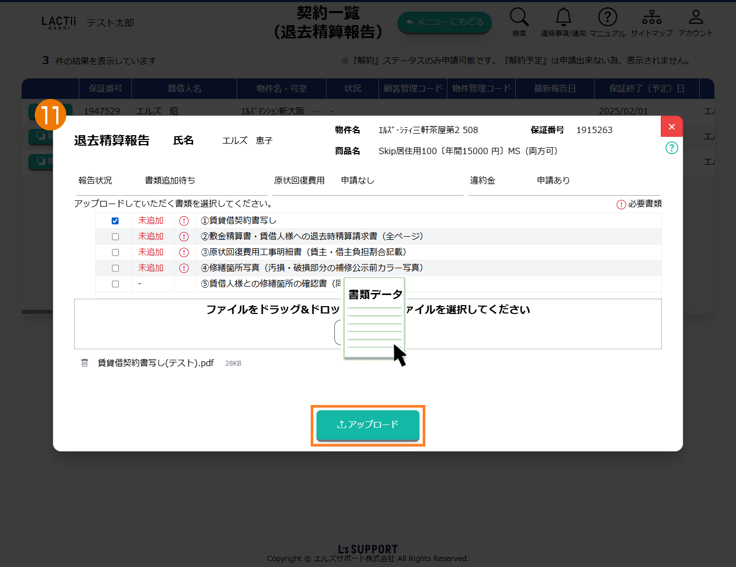The image size is (736, 567).
Task: Open the account profile icon
Action: point(696,17)
